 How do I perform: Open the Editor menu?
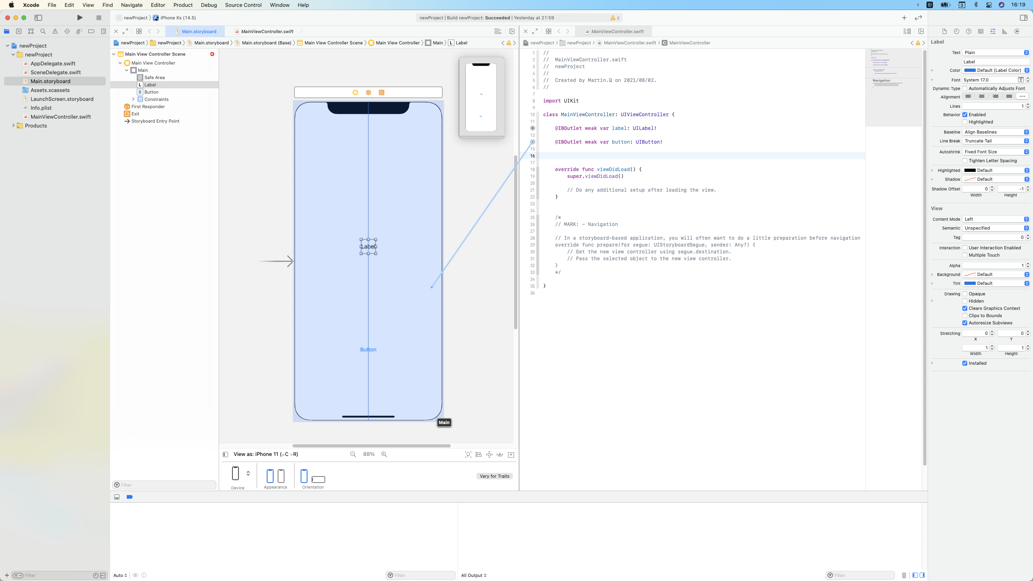coord(158,5)
